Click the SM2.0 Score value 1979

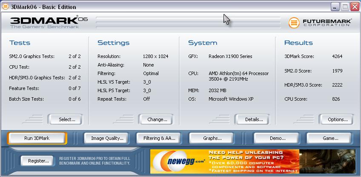coord(337,71)
